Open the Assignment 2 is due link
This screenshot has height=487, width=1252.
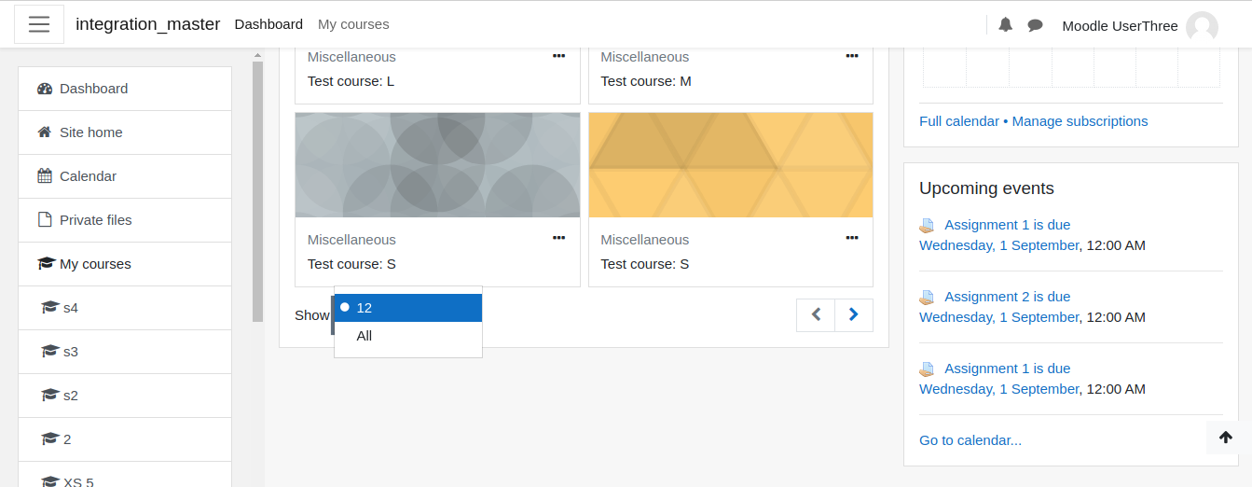[1008, 297]
